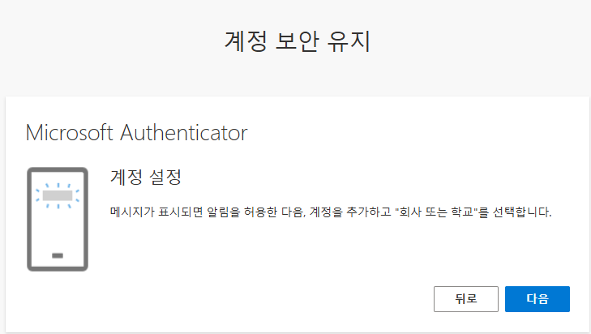Viewport: 591px width, 334px height.
Task: Click the instruction text starting with 메시지가 표시되면
Action: (330, 212)
